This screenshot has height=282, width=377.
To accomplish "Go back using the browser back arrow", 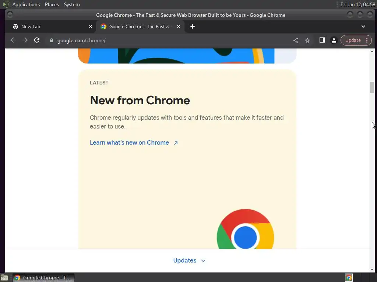I will pos(13,40).
